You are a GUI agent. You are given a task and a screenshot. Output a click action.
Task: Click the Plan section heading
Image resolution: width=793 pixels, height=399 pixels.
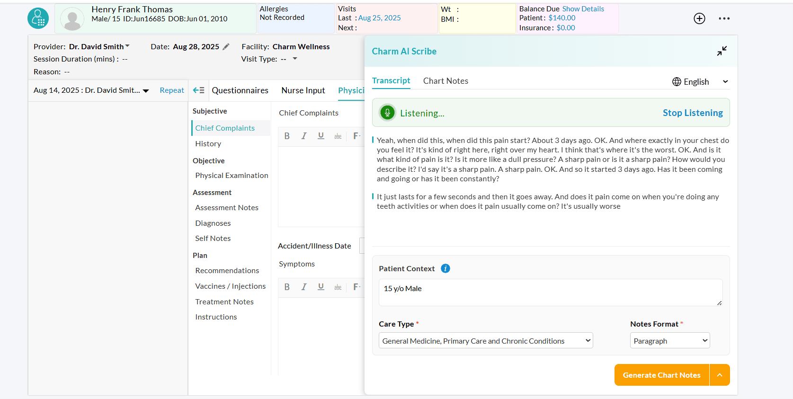(x=200, y=256)
